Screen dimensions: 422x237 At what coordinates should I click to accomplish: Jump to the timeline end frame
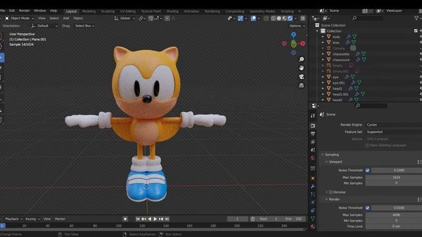tap(167, 219)
